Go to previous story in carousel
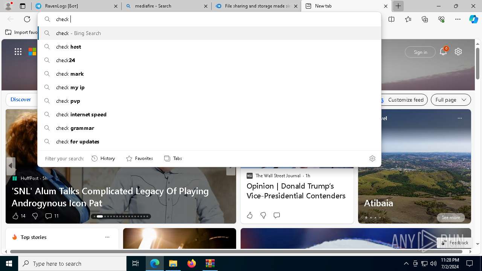This screenshot has height=271, width=482. (x=11, y=166)
